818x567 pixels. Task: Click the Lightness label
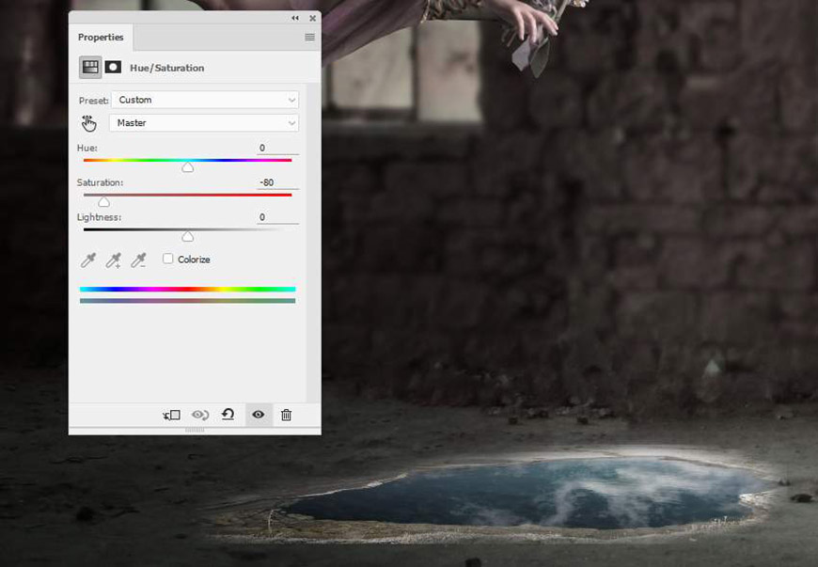[x=99, y=217]
